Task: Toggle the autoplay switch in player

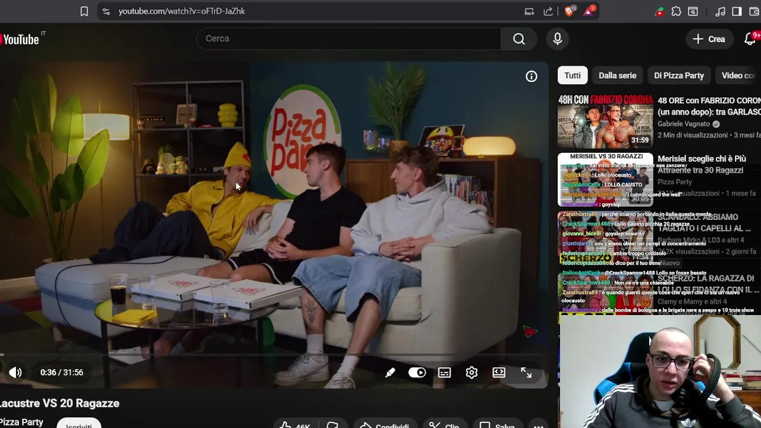Action: click(x=417, y=373)
